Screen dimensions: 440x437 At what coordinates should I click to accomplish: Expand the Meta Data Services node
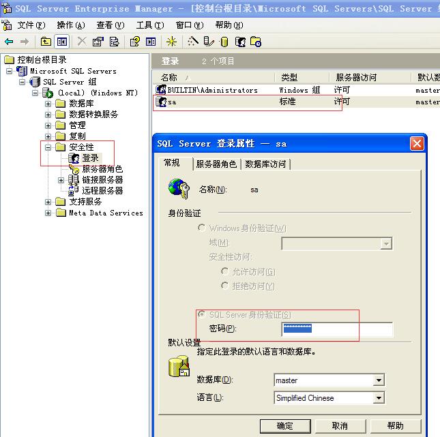click(x=48, y=213)
